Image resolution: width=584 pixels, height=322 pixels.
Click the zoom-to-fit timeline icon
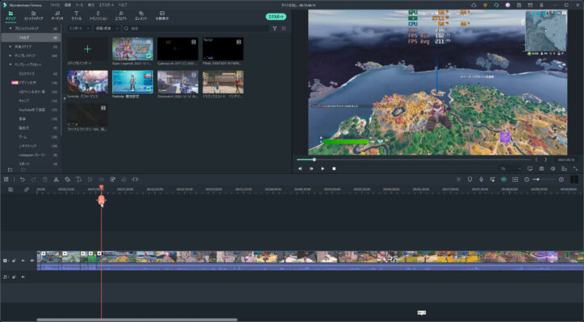(515, 180)
